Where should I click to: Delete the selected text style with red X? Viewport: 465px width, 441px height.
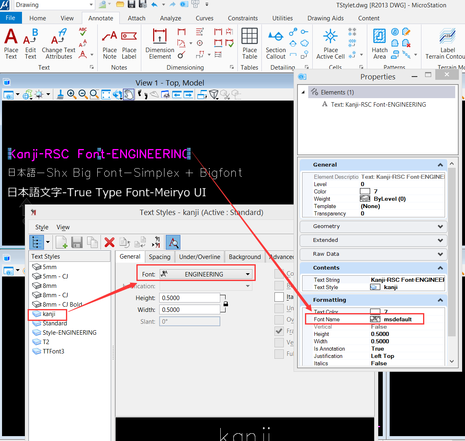pyautogui.click(x=110, y=242)
